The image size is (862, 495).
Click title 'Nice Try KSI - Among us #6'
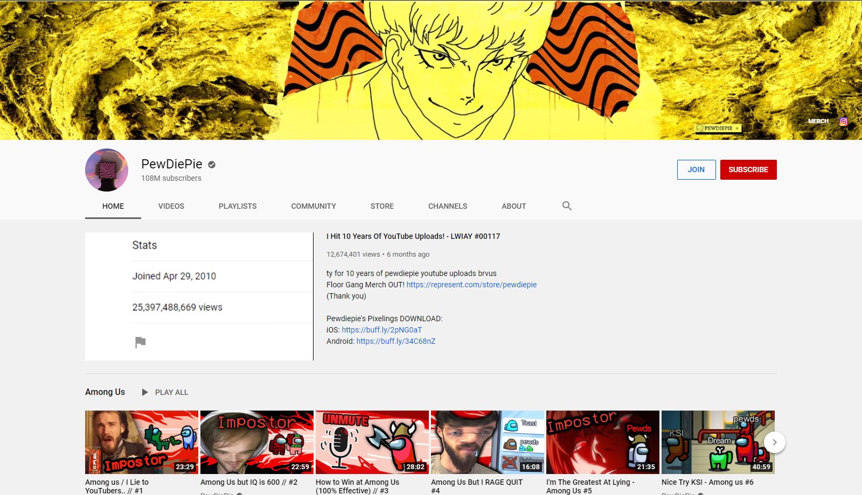(x=707, y=482)
